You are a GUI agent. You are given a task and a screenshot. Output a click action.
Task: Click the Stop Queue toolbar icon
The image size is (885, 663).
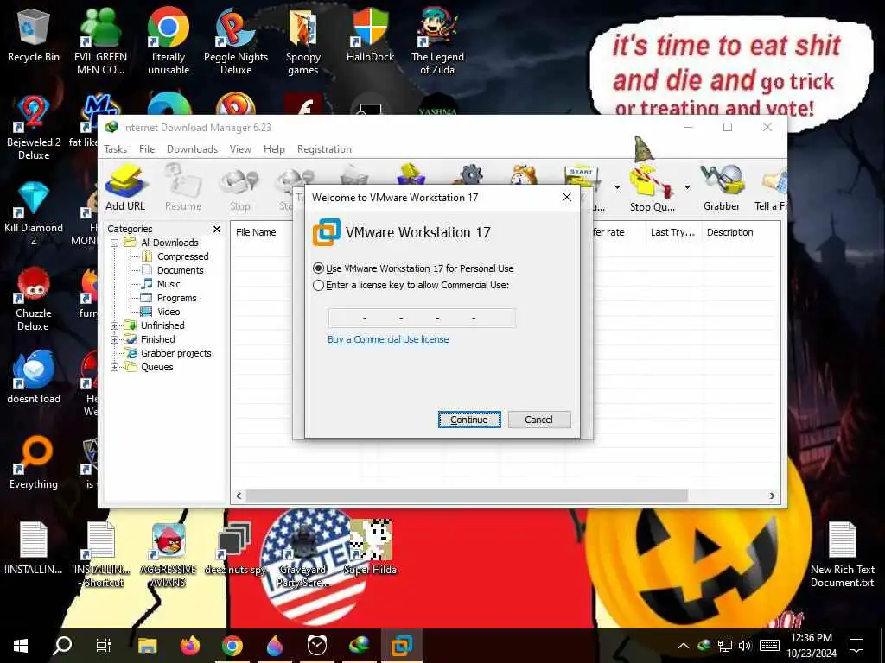pyautogui.click(x=652, y=187)
